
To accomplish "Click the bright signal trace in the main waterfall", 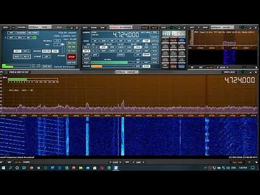I will (122, 136).
